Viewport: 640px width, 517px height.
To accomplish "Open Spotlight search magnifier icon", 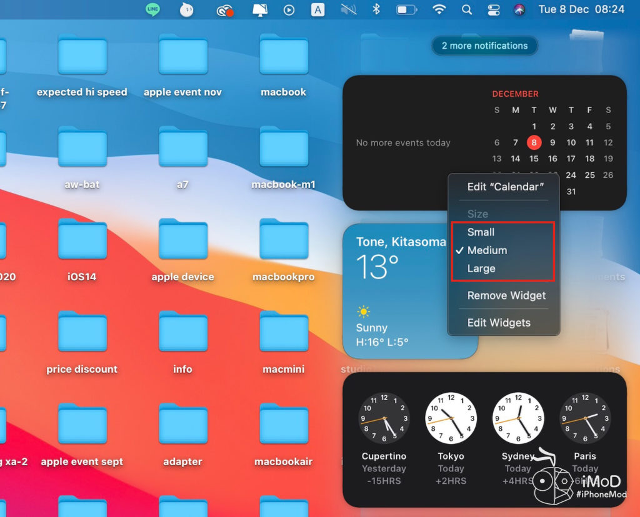I will [x=466, y=9].
